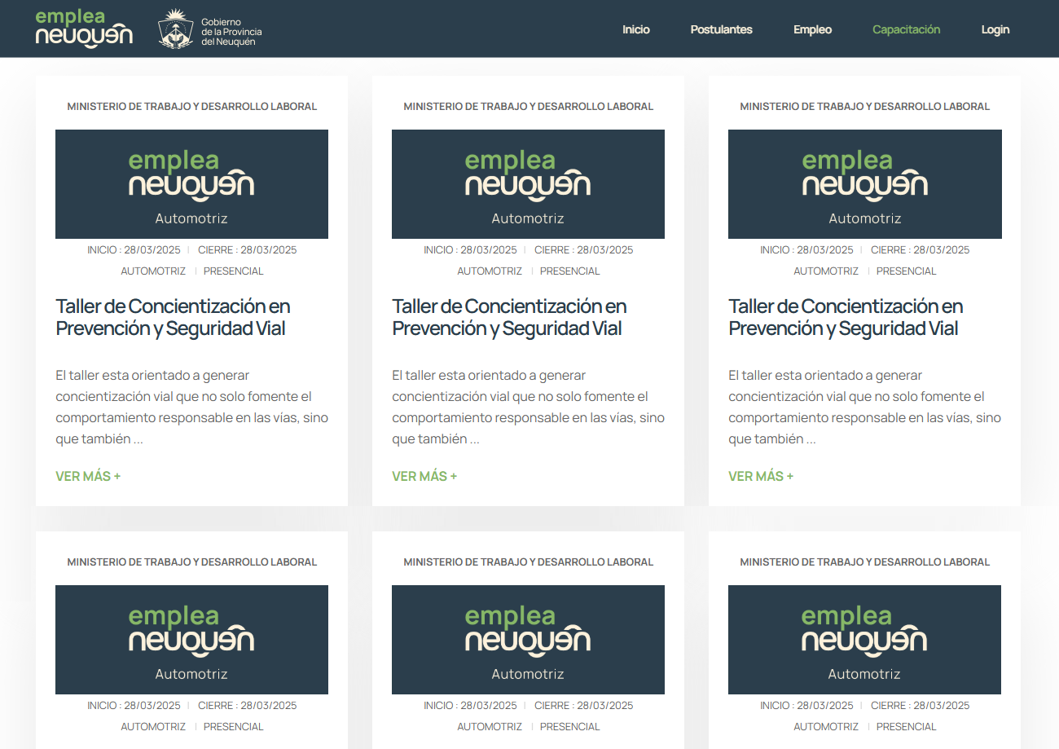
Task: Navigate to the Empleo section
Action: pos(812,29)
